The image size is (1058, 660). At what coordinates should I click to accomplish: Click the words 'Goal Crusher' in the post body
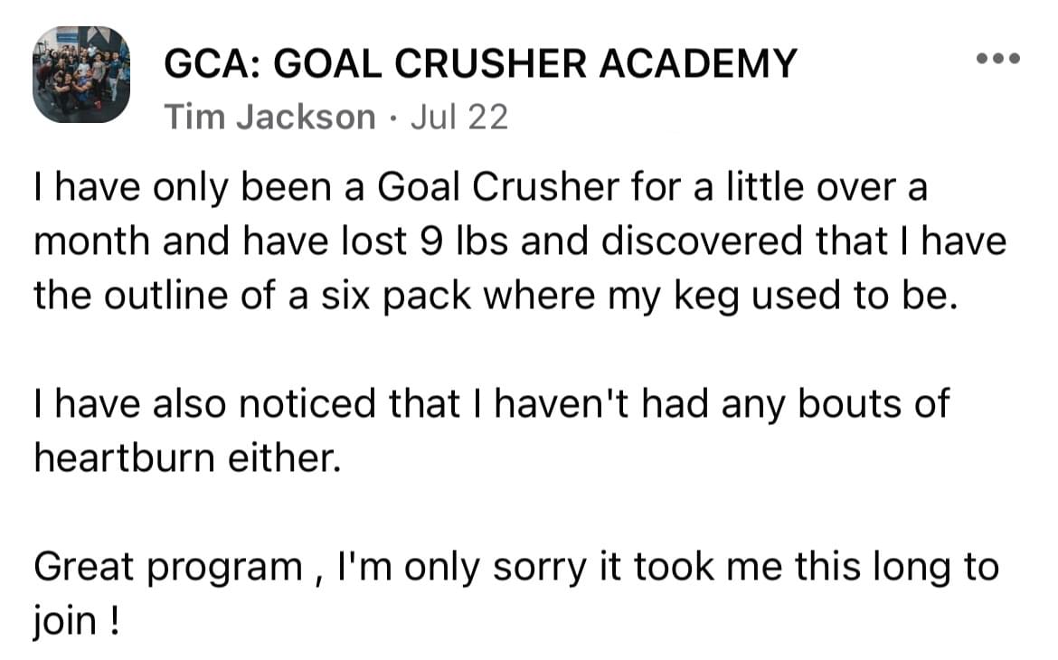click(x=498, y=187)
